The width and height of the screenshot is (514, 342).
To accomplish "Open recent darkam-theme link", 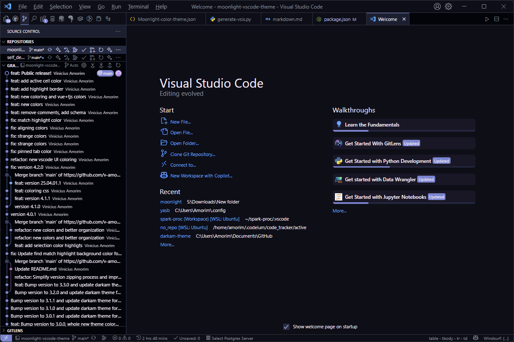I will 176,236.
